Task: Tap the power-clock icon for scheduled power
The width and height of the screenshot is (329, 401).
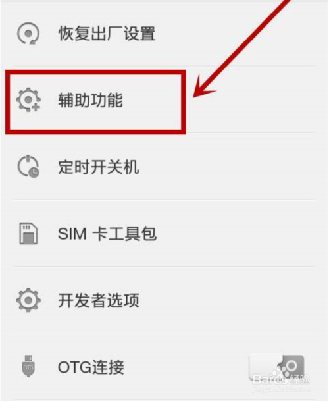Action: [28, 167]
